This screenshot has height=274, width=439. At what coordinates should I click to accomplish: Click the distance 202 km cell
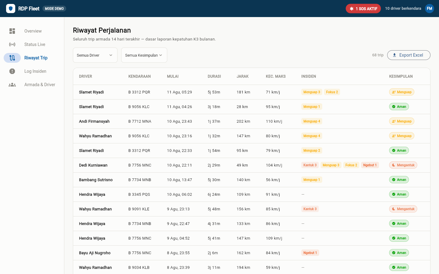(243, 121)
